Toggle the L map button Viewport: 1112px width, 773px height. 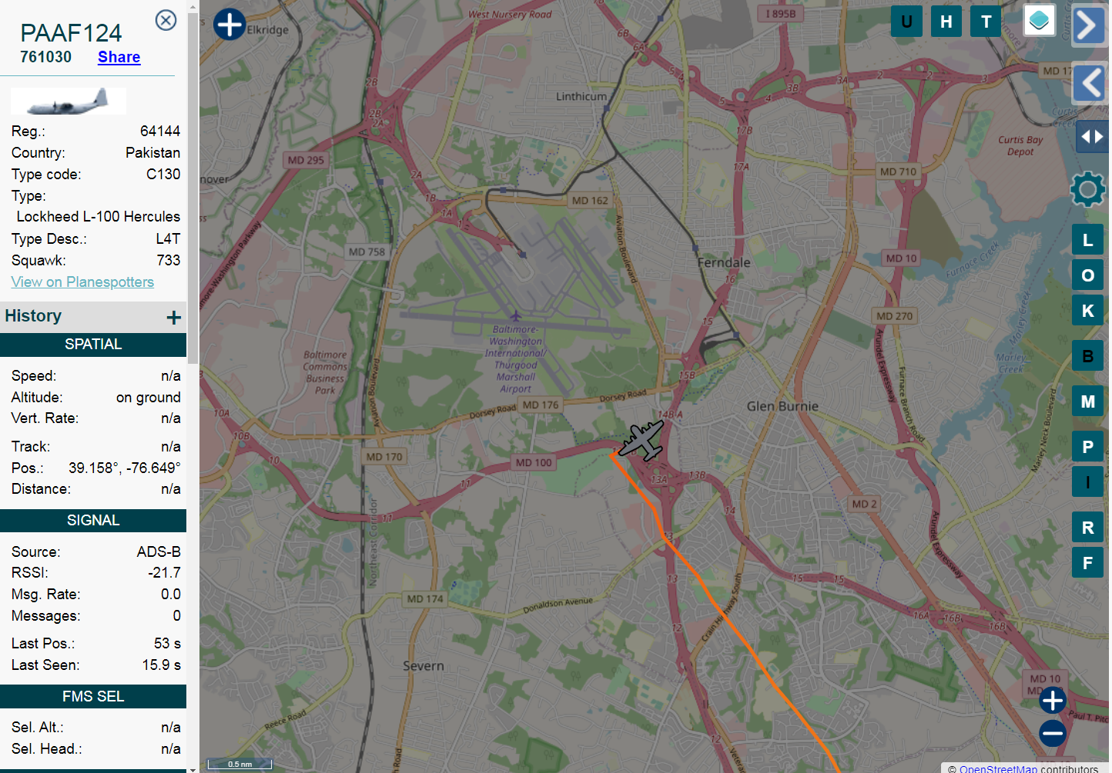tap(1087, 240)
